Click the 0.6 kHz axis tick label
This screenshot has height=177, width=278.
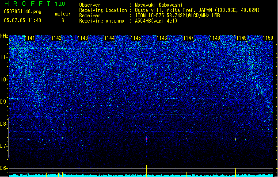coord(4,168)
